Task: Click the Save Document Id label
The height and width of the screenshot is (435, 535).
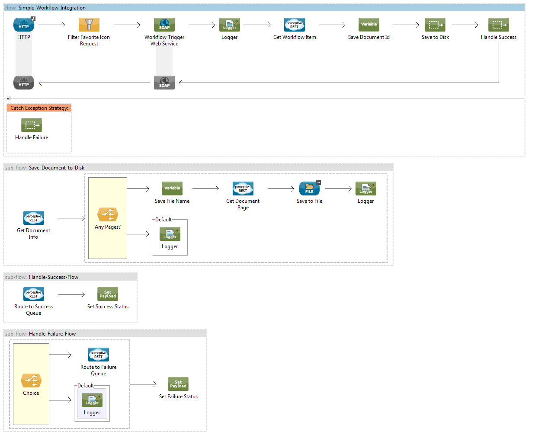Action: click(x=369, y=37)
